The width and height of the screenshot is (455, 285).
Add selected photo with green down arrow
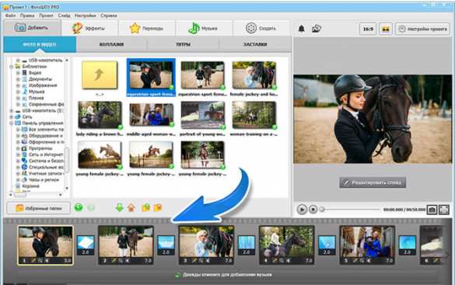[x=120, y=207]
